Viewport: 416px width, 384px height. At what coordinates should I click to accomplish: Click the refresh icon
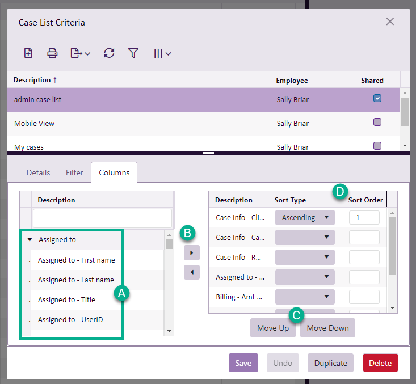pyautogui.click(x=109, y=53)
